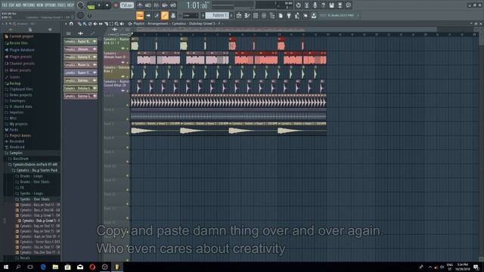Save project with floppy disk icon
The width and height of the screenshot is (484, 272).
point(331,5)
